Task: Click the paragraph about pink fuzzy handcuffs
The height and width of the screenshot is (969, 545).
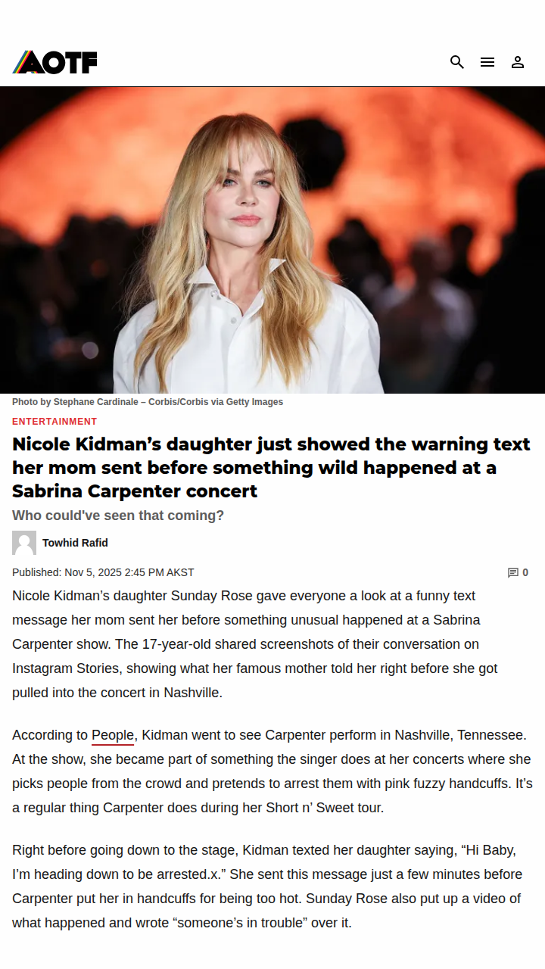Action: pyautogui.click(x=272, y=771)
